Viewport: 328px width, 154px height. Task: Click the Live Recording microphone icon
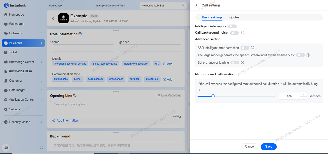[x=159, y=95]
